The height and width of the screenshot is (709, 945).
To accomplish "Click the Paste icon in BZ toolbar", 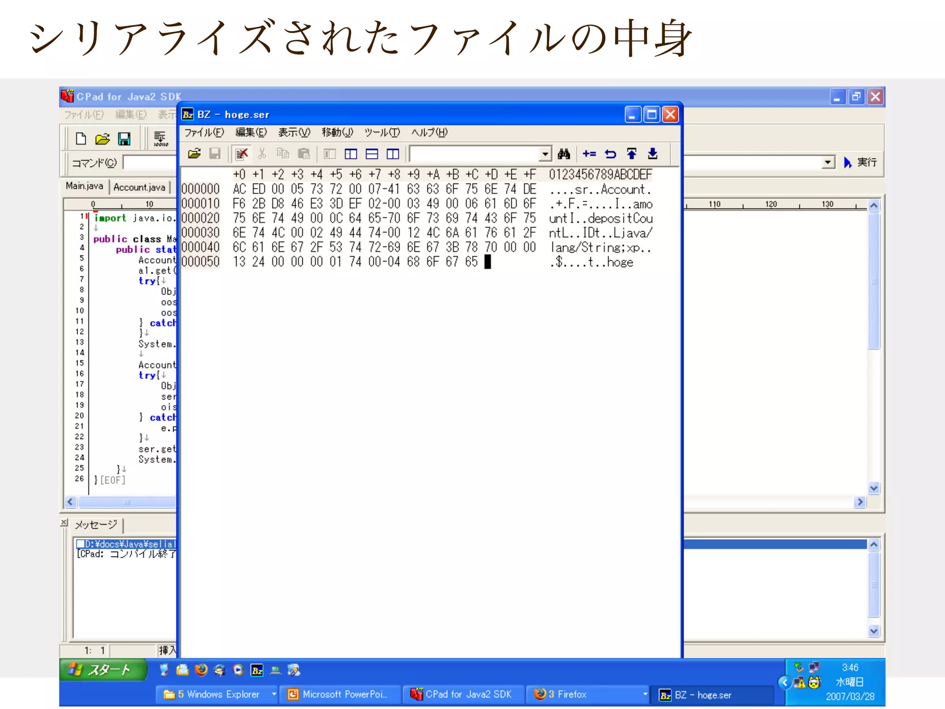I will 304,154.
